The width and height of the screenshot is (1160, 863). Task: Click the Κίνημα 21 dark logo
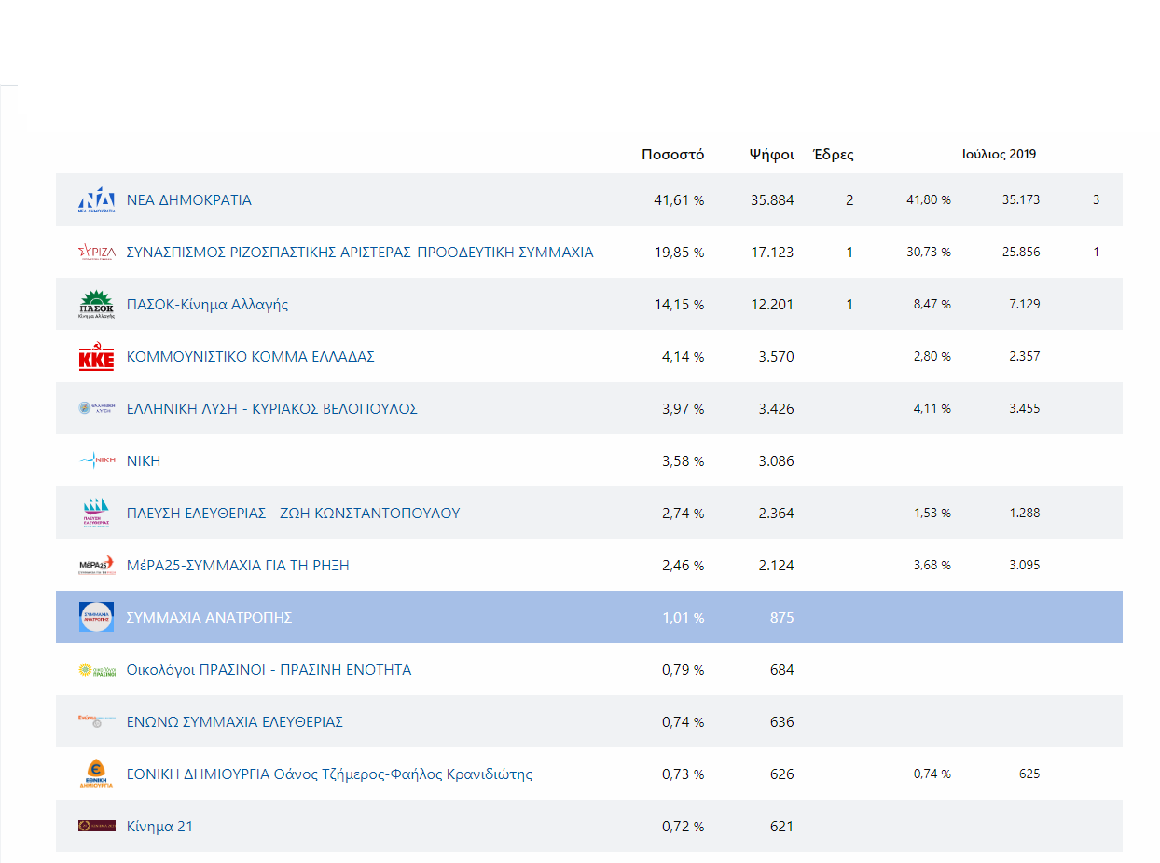[97, 826]
